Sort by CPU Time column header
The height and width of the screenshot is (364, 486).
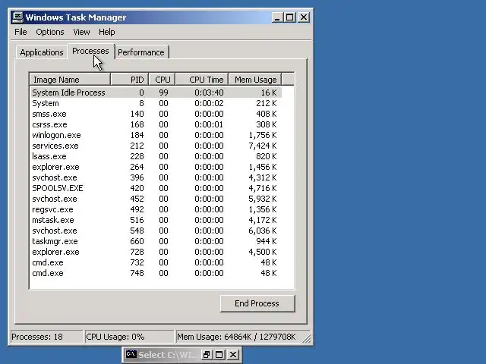click(202, 80)
